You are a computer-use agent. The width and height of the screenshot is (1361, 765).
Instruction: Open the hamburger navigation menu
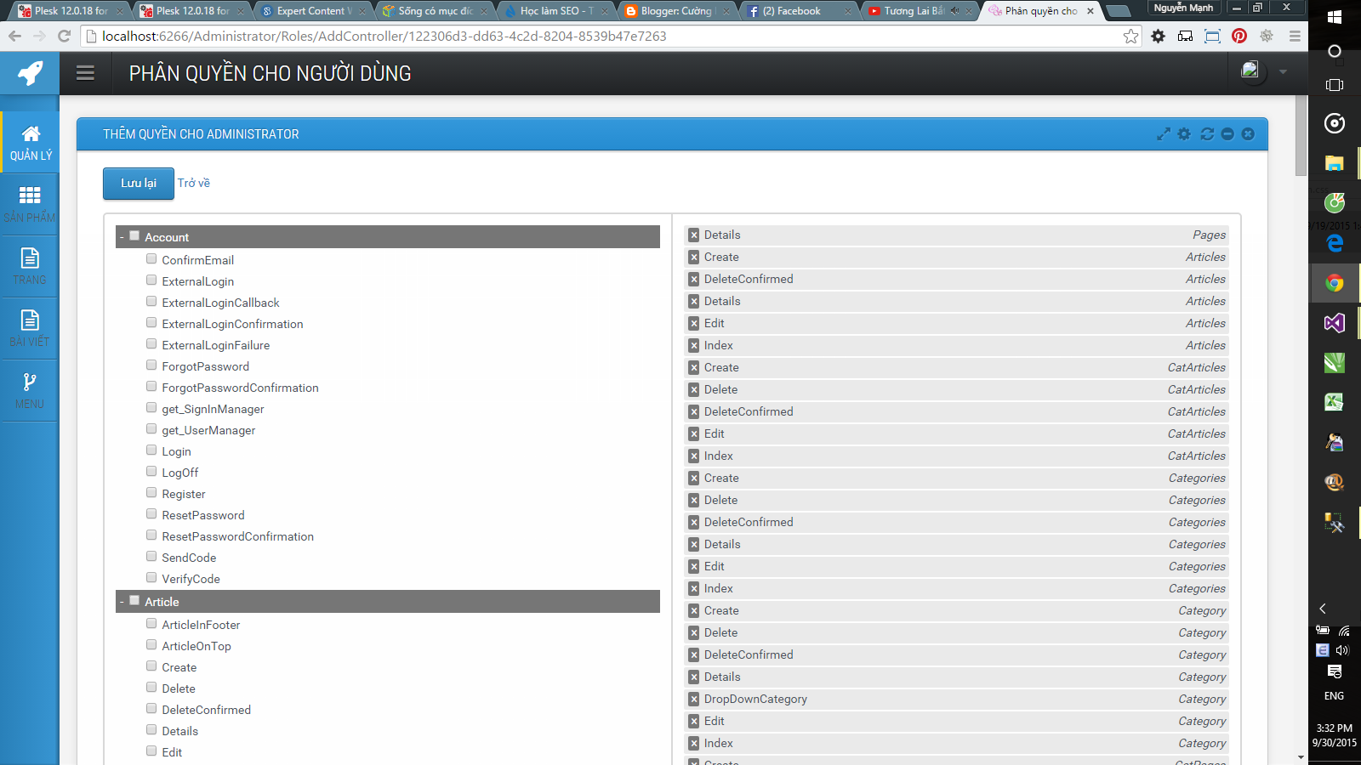click(85, 72)
